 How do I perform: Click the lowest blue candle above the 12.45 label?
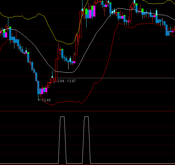pyautogui.click(x=39, y=91)
